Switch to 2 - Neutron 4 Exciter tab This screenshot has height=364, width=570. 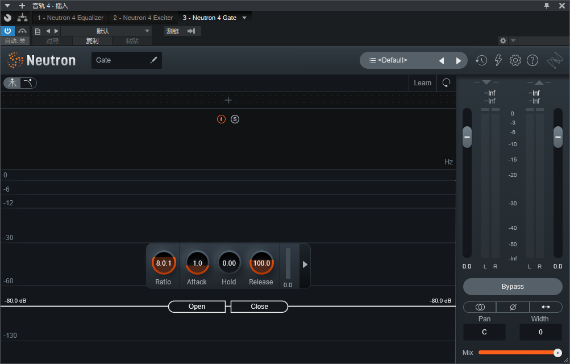[x=143, y=18]
